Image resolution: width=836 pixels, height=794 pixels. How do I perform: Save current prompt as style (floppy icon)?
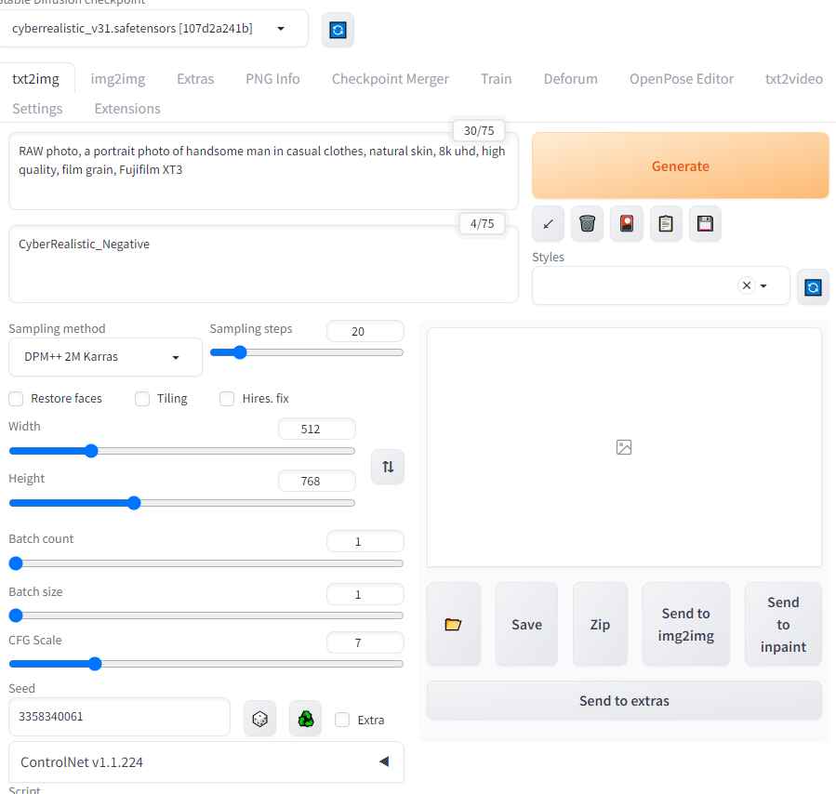tap(705, 224)
